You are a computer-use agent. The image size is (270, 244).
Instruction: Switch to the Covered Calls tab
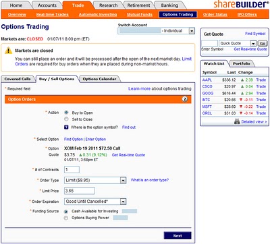(x=18, y=79)
